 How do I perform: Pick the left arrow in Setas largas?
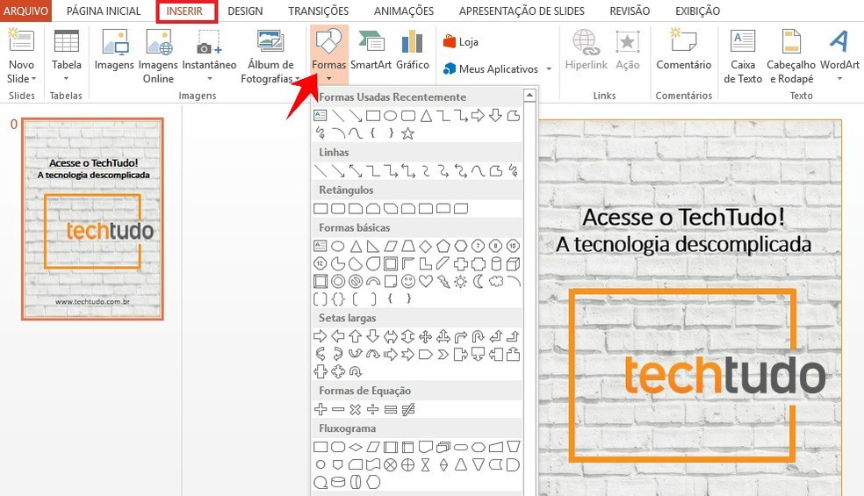tap(338, 336)
